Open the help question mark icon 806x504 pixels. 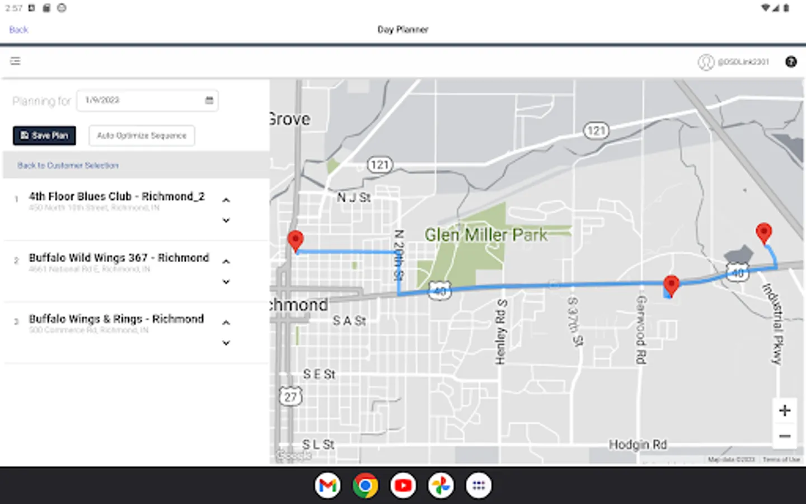pyautogui.click(x=791, y=62)
